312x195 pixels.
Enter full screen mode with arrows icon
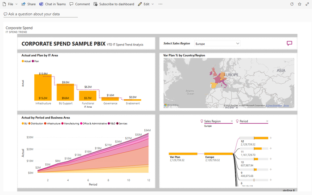coord(308,4)
